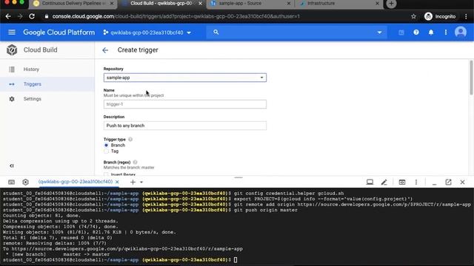Switch to the sample-app Source browser tab

pos(240,4)
